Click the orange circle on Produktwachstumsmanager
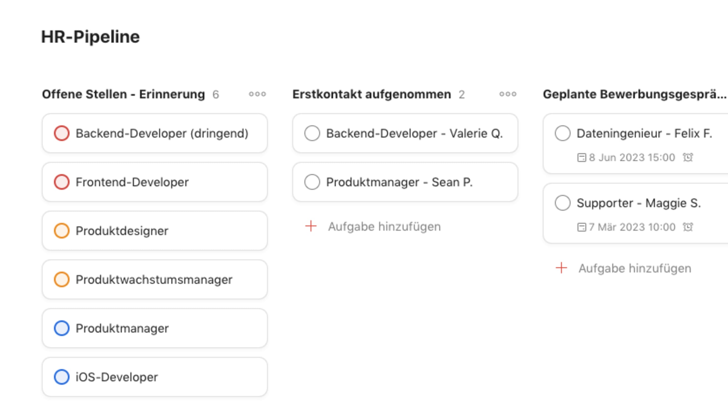The height and width of the screenshot is (410, 728). pos(62,279)
